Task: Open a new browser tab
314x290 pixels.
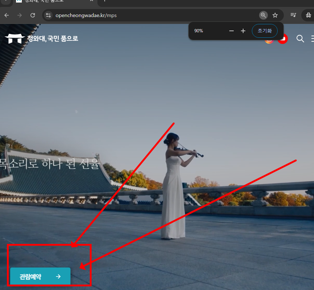Action: click(x=104, y=1)
